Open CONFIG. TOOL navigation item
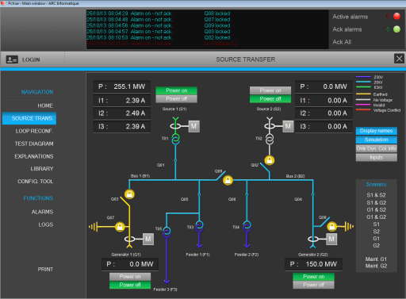406x299 pixels. tap(35, 182)
